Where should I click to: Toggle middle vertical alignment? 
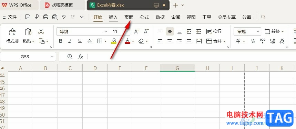coord(170,31)
